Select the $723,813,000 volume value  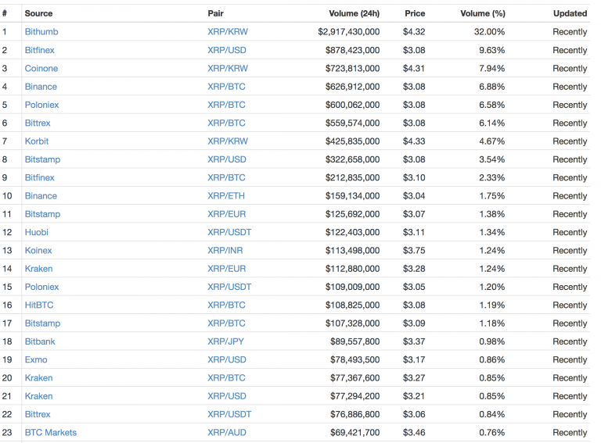(353, 69)
